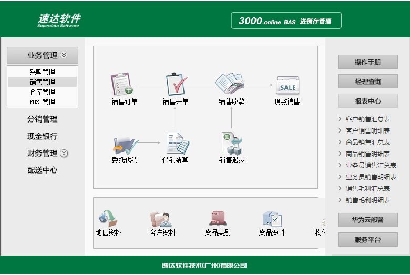Click the 销售收款 text label
This screenshot has width=410, height=275.
tap(232, 101)
